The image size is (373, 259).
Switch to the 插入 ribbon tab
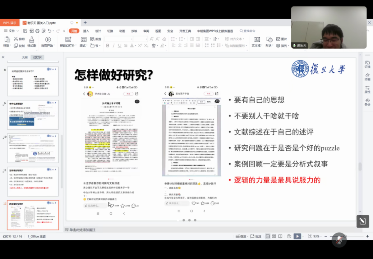86,31
